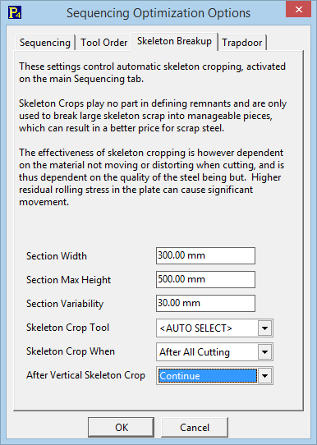Go to the Trapdoor tab

point(241,43)
